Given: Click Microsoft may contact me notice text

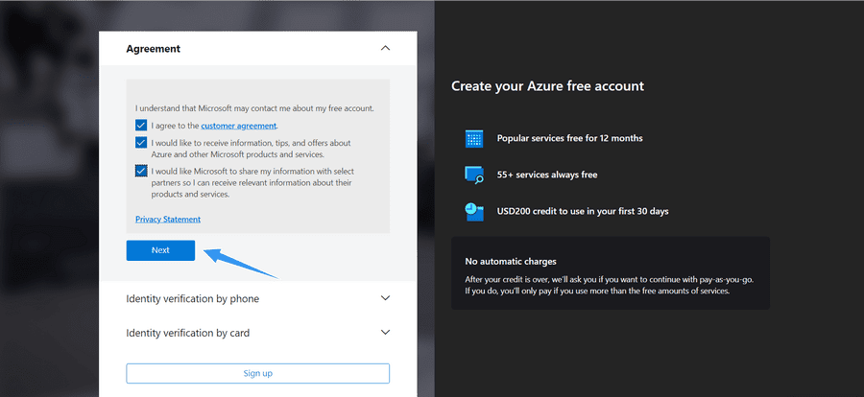Looking at the screenshot, I should tap(254, 108).
